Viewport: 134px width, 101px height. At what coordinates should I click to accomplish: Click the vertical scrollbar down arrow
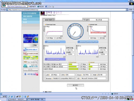click(133, 91)
